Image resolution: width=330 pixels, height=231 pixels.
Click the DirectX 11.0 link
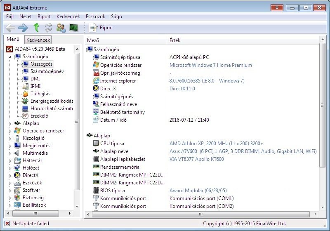click(x=182, y=89)
